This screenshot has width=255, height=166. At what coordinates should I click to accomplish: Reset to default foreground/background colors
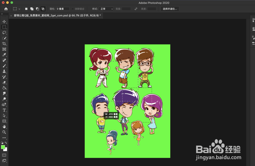click(2, 143)
